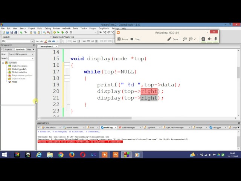Build the project with gear icon
The image size is (241, 181).
coord(54,32)
